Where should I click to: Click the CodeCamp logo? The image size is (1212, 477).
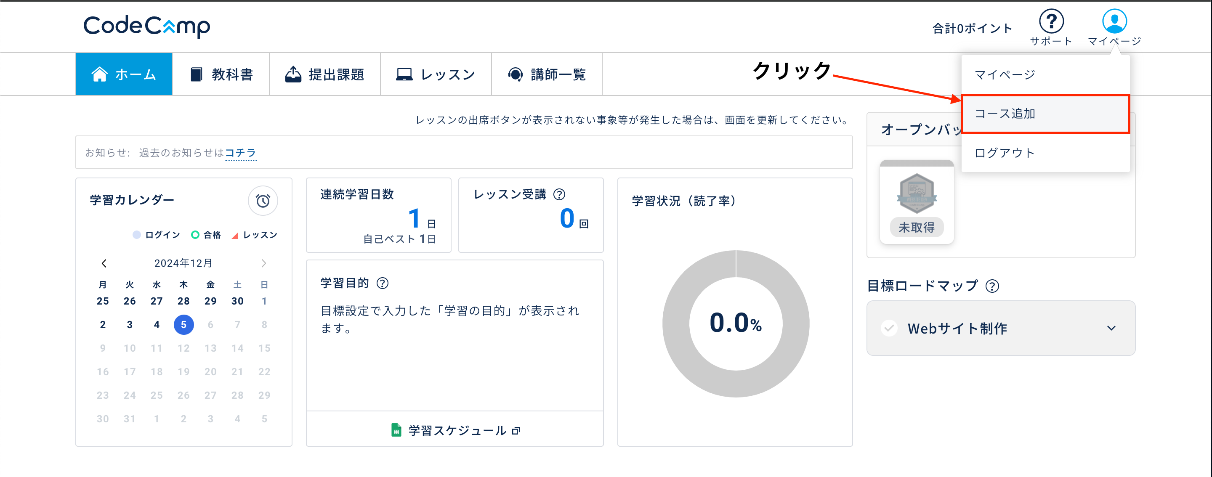coord(147,26)
